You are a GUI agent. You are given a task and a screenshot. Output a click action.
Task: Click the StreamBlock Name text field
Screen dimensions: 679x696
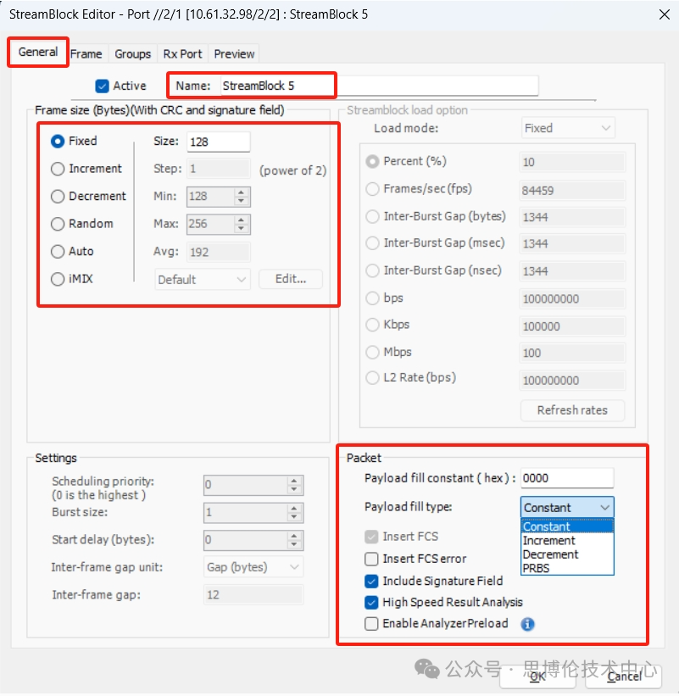pos(377,86)
